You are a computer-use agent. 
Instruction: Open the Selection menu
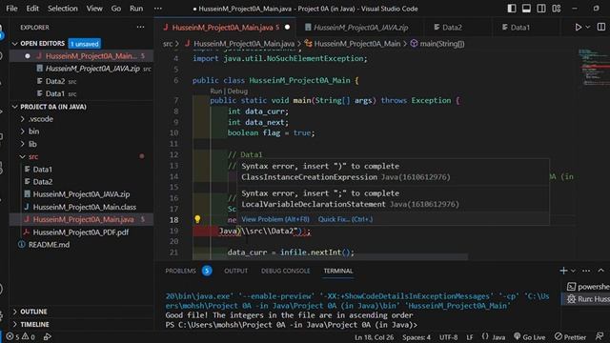pyautogui.click(x=63, y=9)
